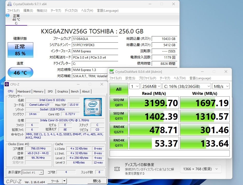Open the プロファイル(P) menu in CrystalDiskMark

(x=147, y=78)
